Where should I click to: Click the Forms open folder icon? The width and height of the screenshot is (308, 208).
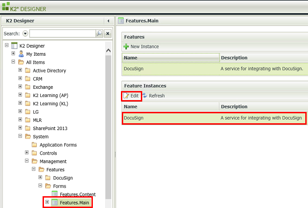pyautogui.click(x=48, y=186)
